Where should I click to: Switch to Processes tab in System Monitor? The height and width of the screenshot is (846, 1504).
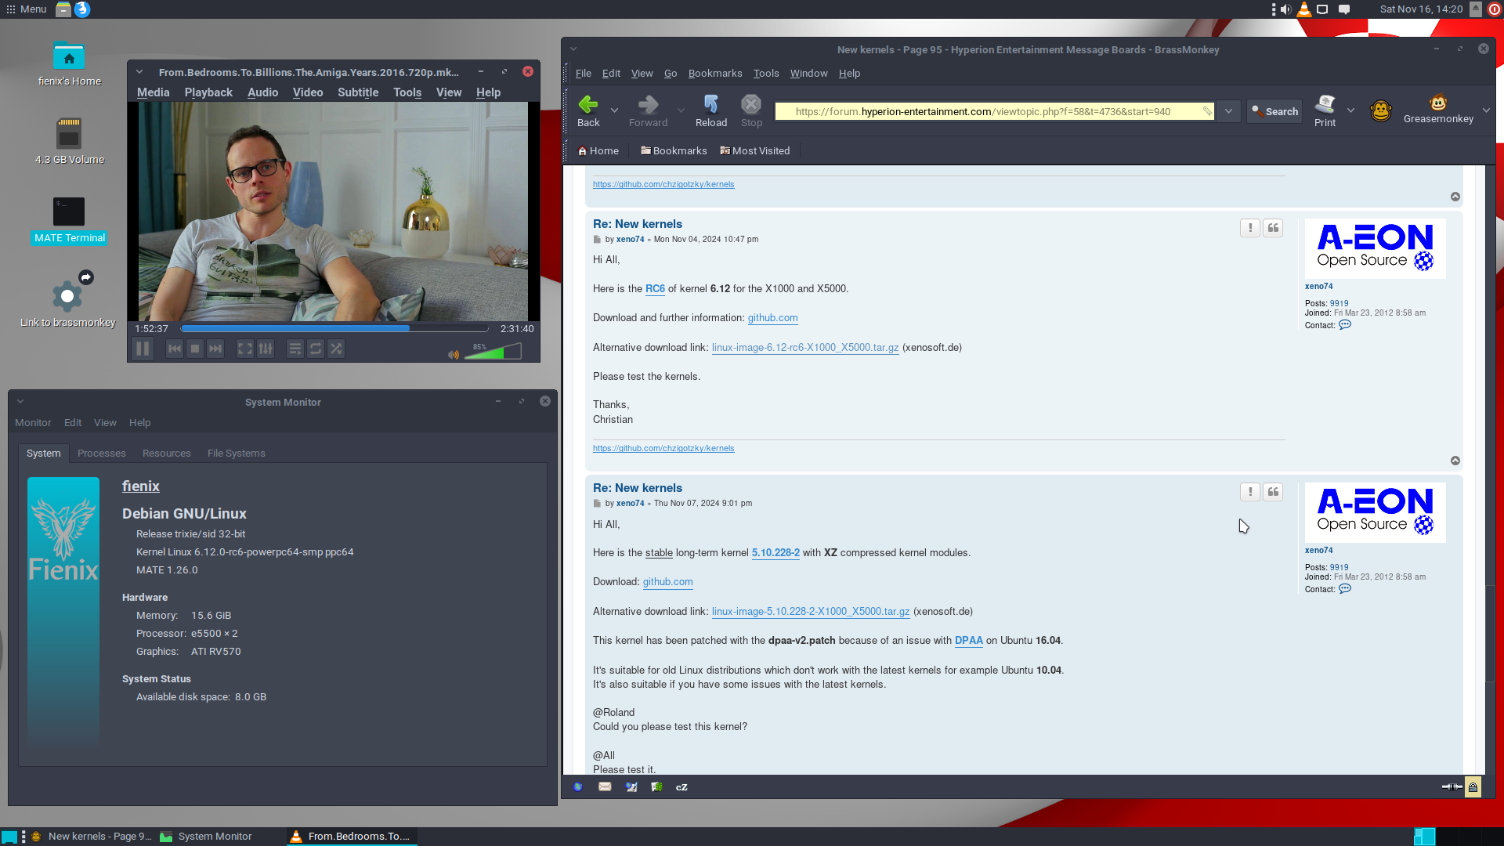102,454
